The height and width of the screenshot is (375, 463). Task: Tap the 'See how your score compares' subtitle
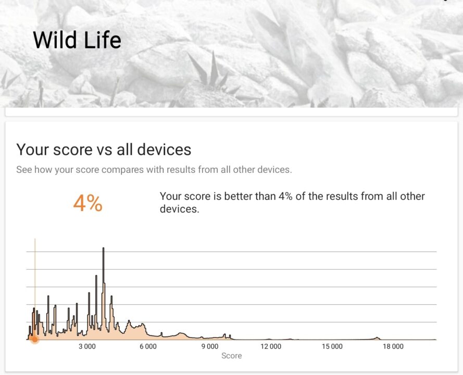(x=154, y=170)
